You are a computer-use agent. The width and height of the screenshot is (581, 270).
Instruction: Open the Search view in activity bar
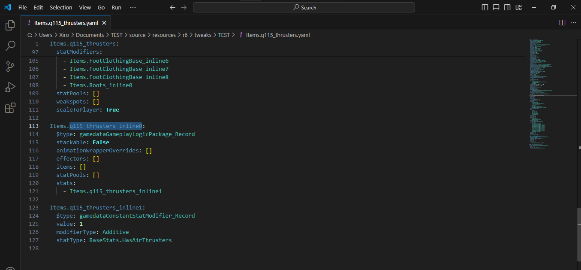10,46
